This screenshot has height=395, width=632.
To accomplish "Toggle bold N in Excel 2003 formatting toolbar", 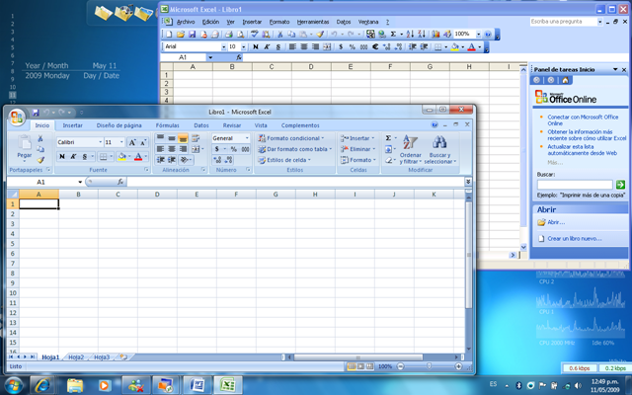I will click(255, 46).
